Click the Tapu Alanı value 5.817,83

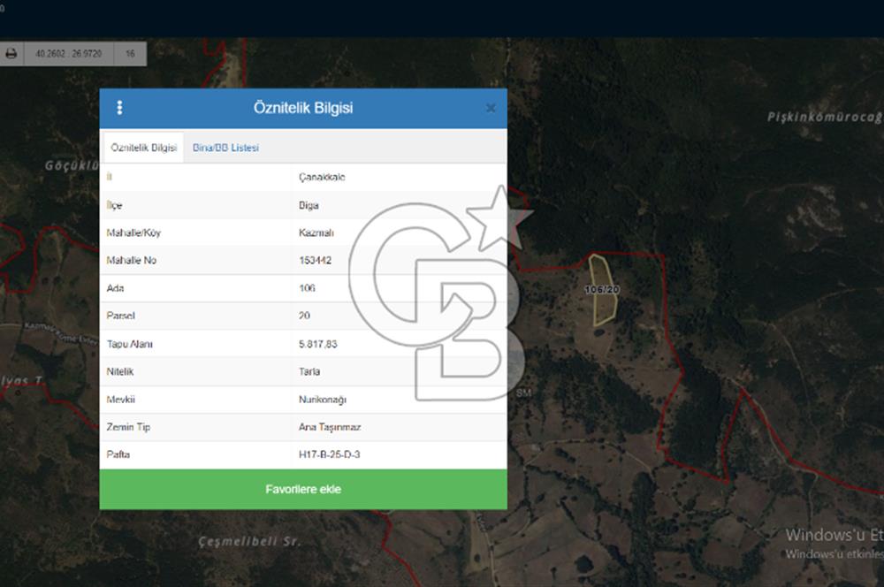click(318, 344)
